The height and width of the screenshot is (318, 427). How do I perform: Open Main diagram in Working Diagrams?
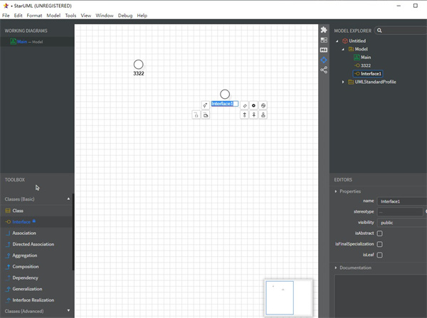tap(21, 42)
